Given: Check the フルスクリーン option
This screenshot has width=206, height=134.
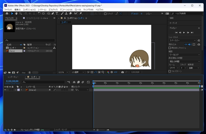Looking at the screenshot, I should (170, 71).
